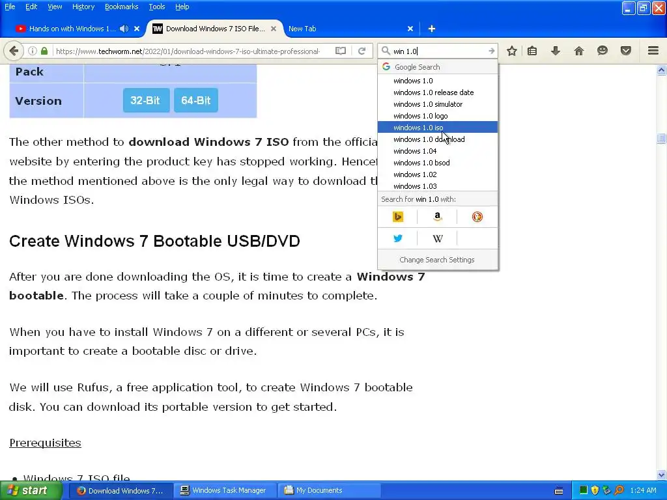Click in the search box field
This screenshot has width=667, height=500.
438,51
